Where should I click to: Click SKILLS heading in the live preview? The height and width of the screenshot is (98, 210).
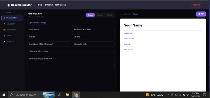[127, 44]
